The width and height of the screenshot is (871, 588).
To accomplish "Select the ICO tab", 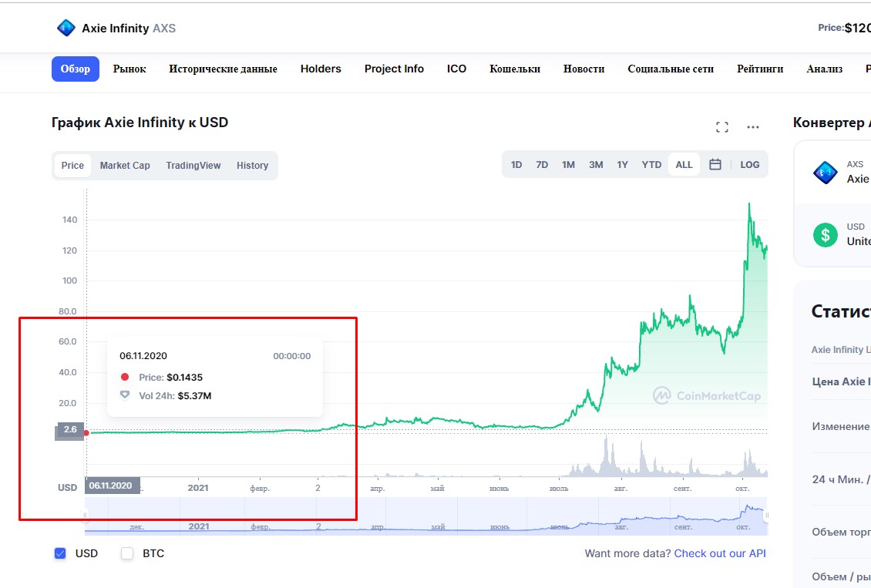I will pyautogui.click(x=456, y=69).
